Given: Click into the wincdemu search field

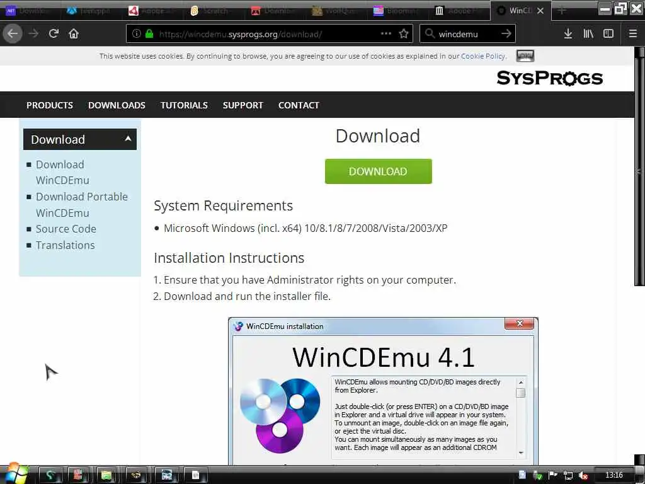Looking at the screenshot, I should pos(467,34).
